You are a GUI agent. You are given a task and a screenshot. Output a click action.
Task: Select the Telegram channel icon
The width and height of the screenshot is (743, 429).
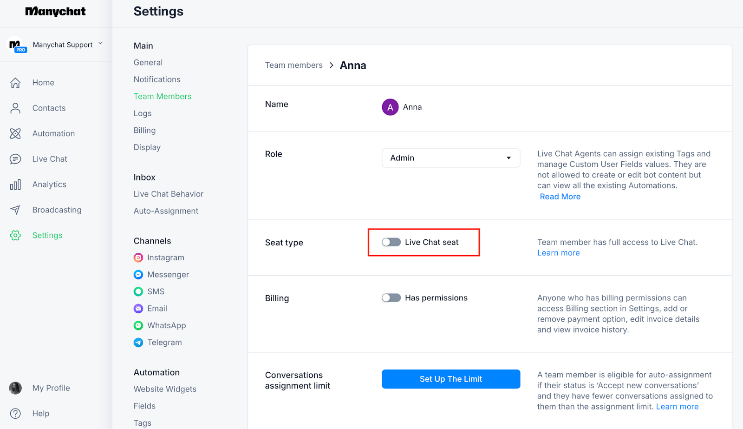pos(138,343)
